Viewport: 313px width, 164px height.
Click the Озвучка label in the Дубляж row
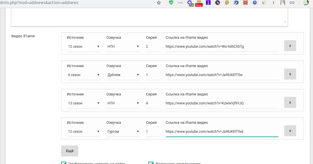(113, 66)
